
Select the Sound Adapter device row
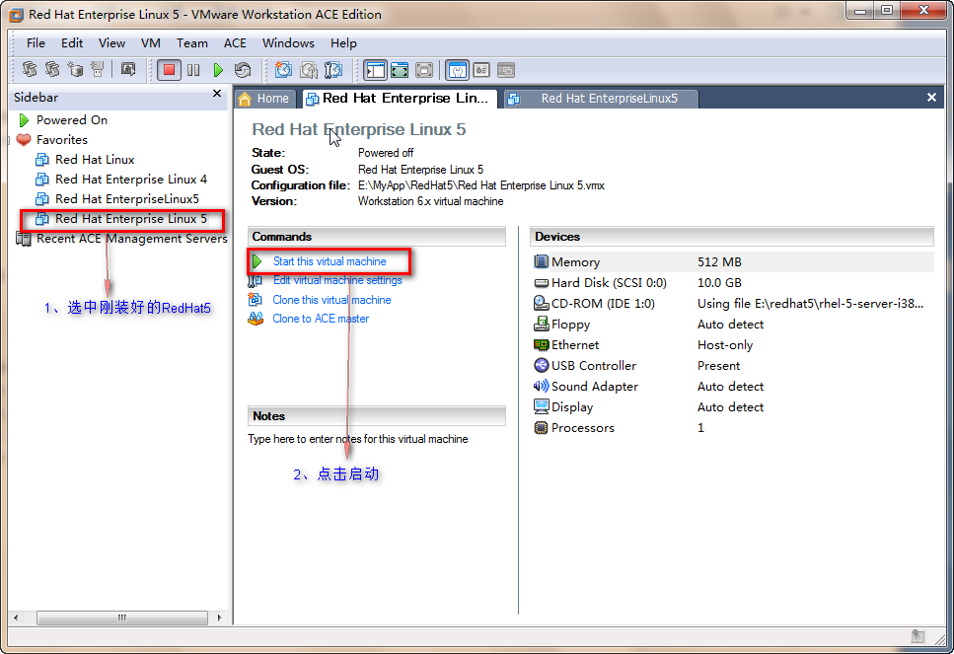coord(733,387)
